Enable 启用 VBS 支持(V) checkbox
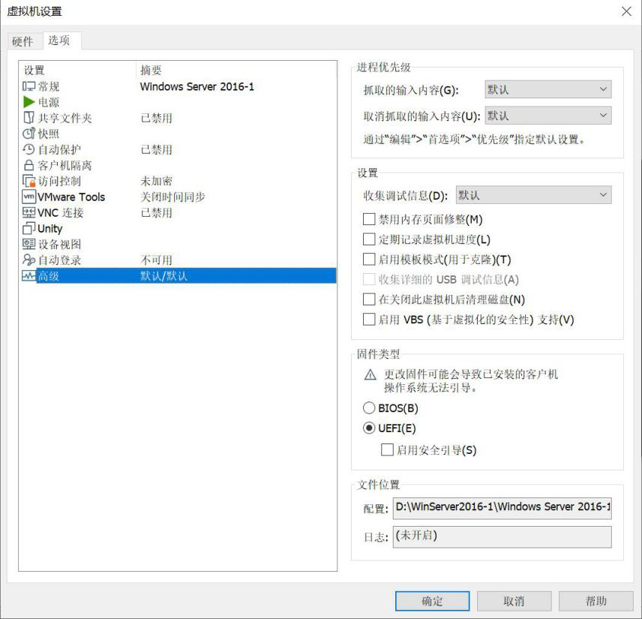 [369, 320]
